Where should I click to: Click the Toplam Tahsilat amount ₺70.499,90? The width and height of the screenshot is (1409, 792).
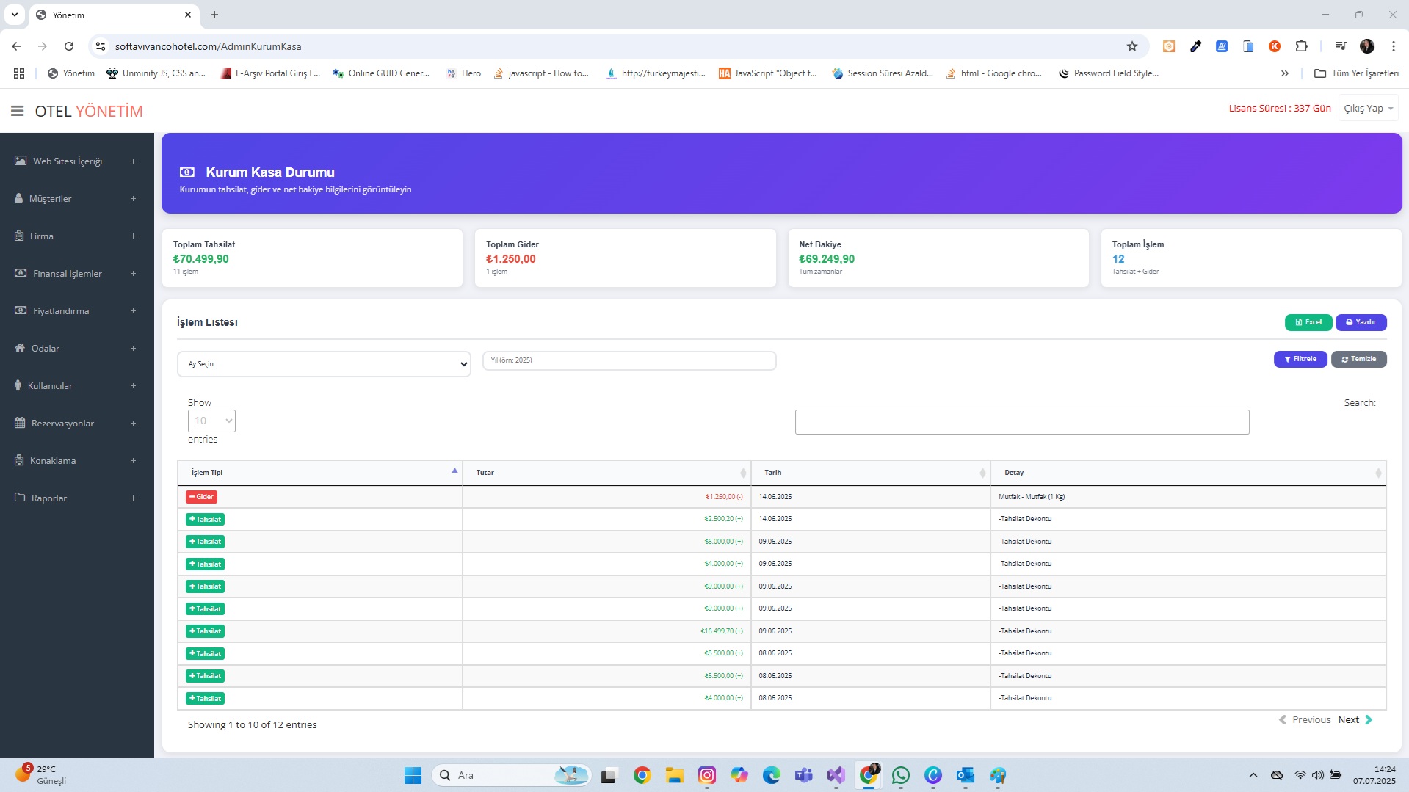click(200, 259)
